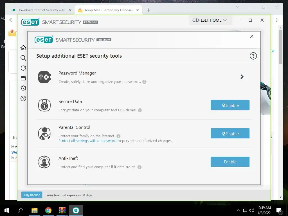Close the Download Internet Security tab

click(x=70, y=10)
